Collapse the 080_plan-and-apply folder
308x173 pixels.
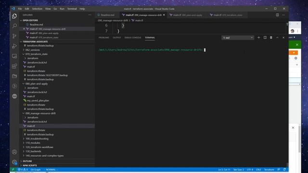[x=37, y=84]
